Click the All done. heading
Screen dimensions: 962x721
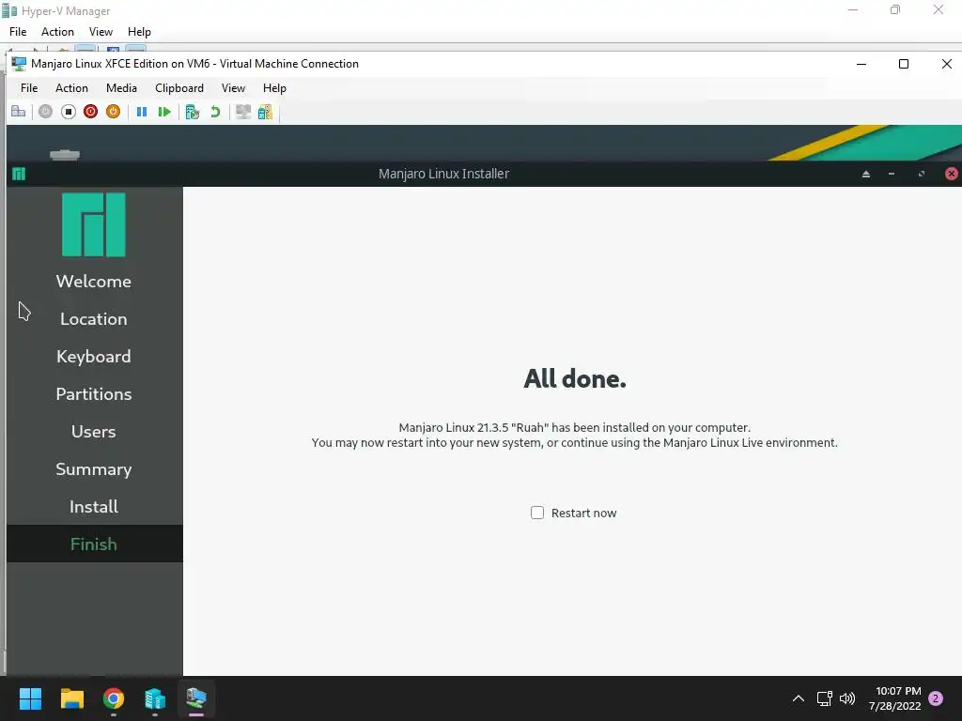coord(575,379)
